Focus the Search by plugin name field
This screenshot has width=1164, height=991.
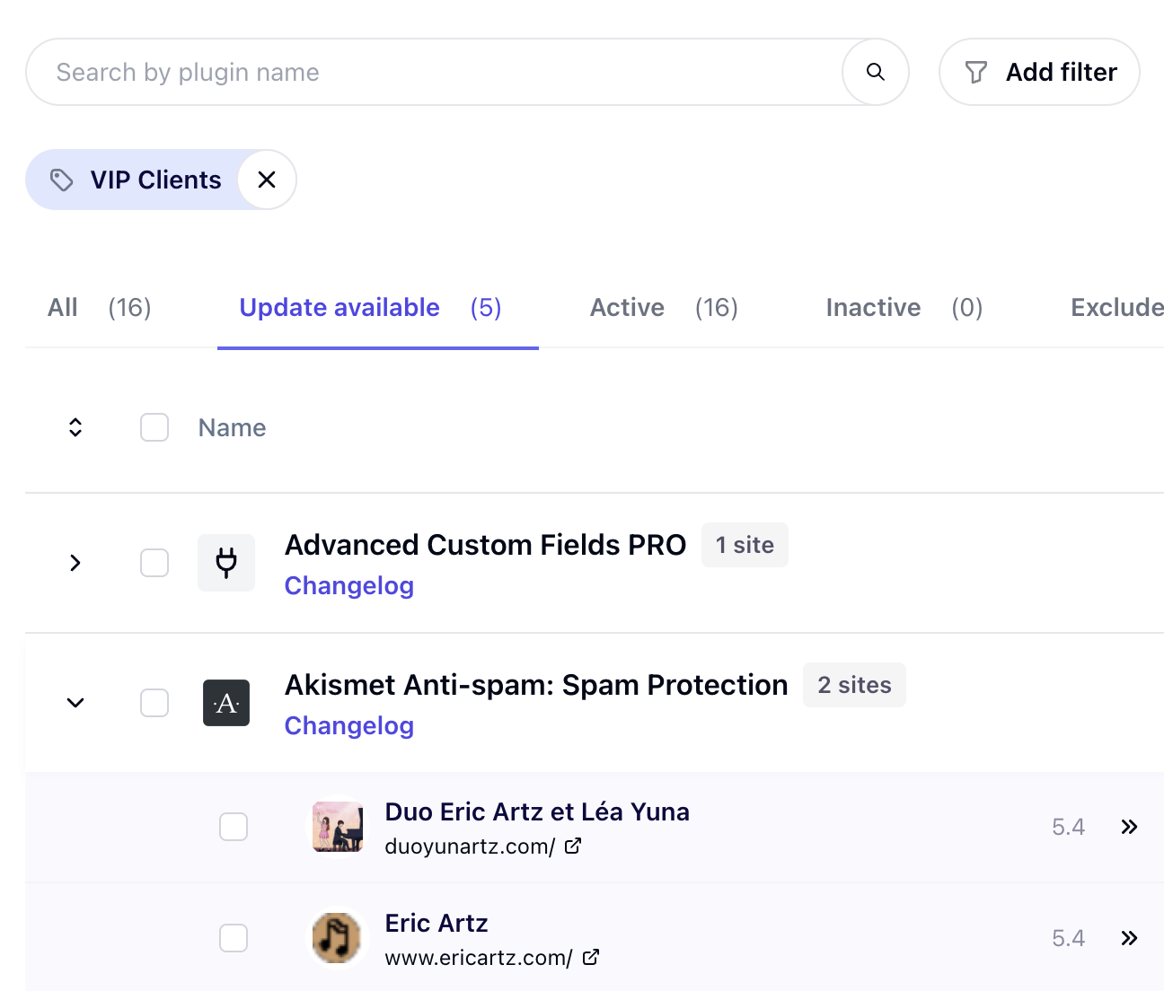click(x=431, y=72)
